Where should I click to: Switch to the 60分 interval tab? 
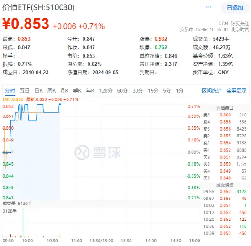(x=122, y=90)
